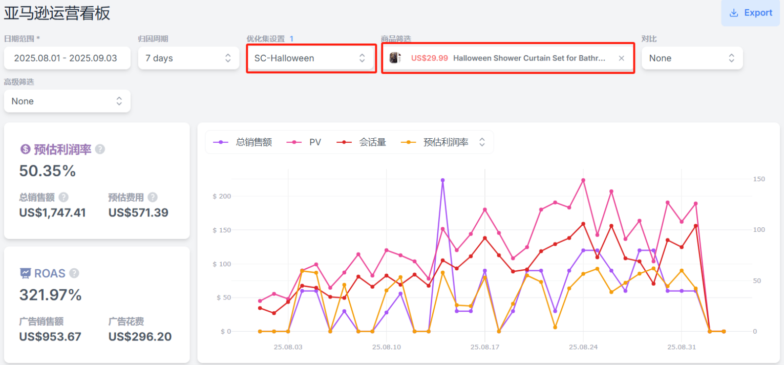Open the 高级筛选 None dropdown
The image size is (784, 365).
pyautogui.click(x=67, y=101)
